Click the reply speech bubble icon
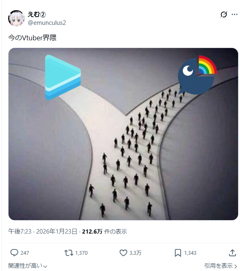 point(14,253)
